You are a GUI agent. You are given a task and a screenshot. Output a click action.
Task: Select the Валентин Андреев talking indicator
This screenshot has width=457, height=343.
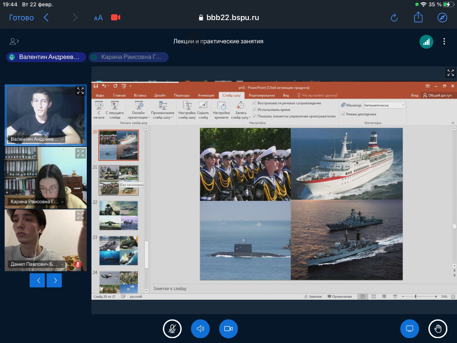coord(46,57)
